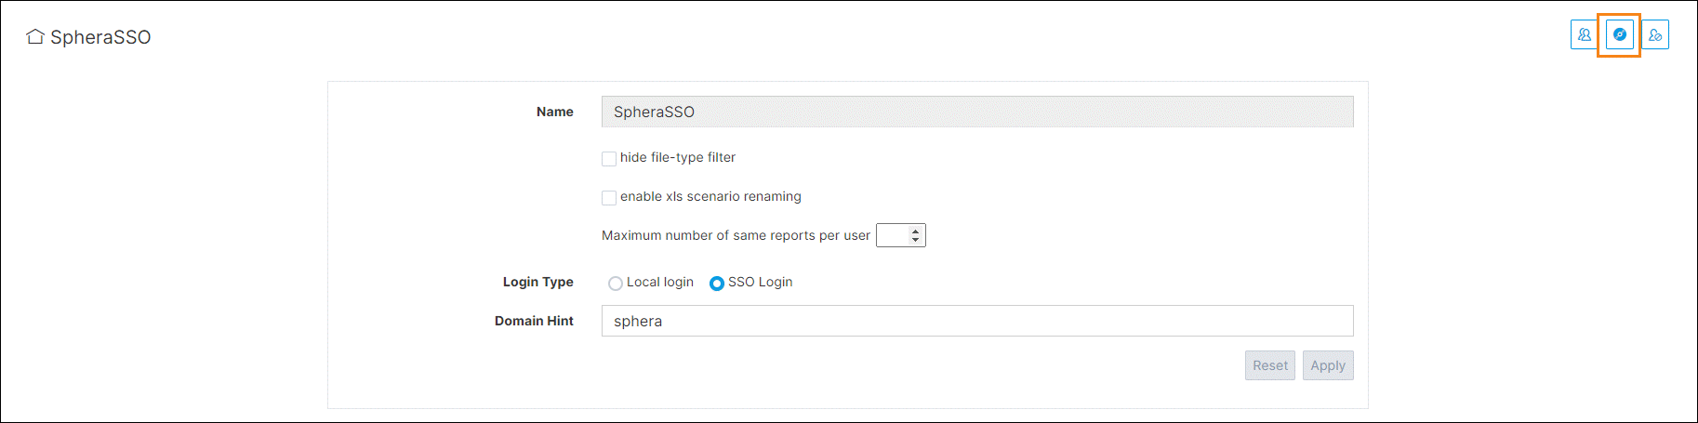Click inside the maximum reports number box
Image resolution: width=1698 pixels, height=423 pixels.
click(x=893, y=235)
